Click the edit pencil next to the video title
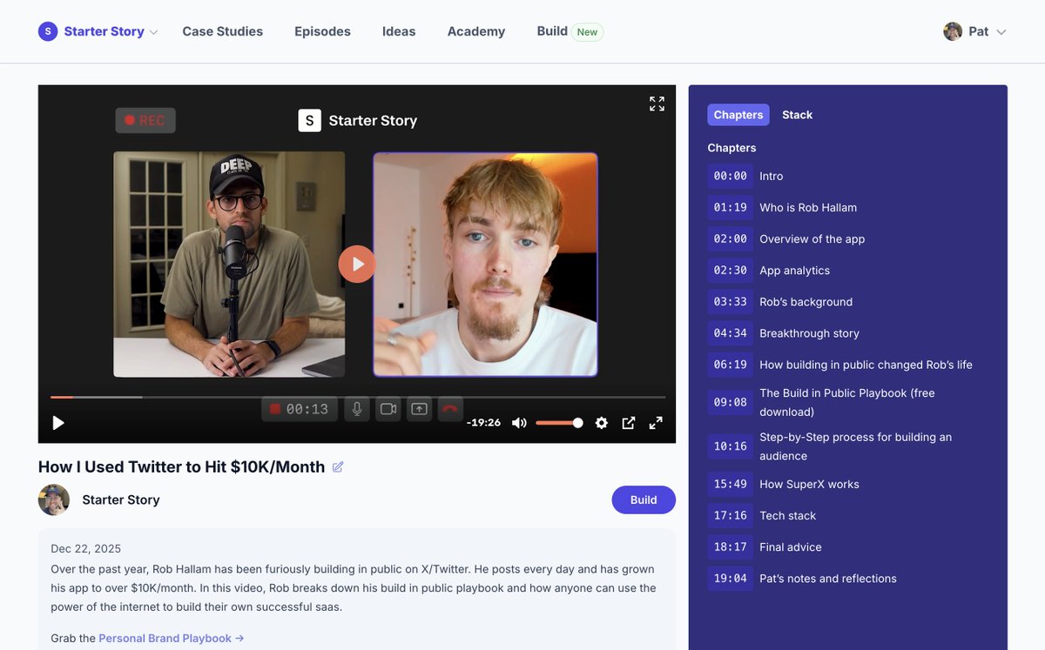Image resolution: width=1045 pixels, height=650 pixels. (x=338, y=466)
